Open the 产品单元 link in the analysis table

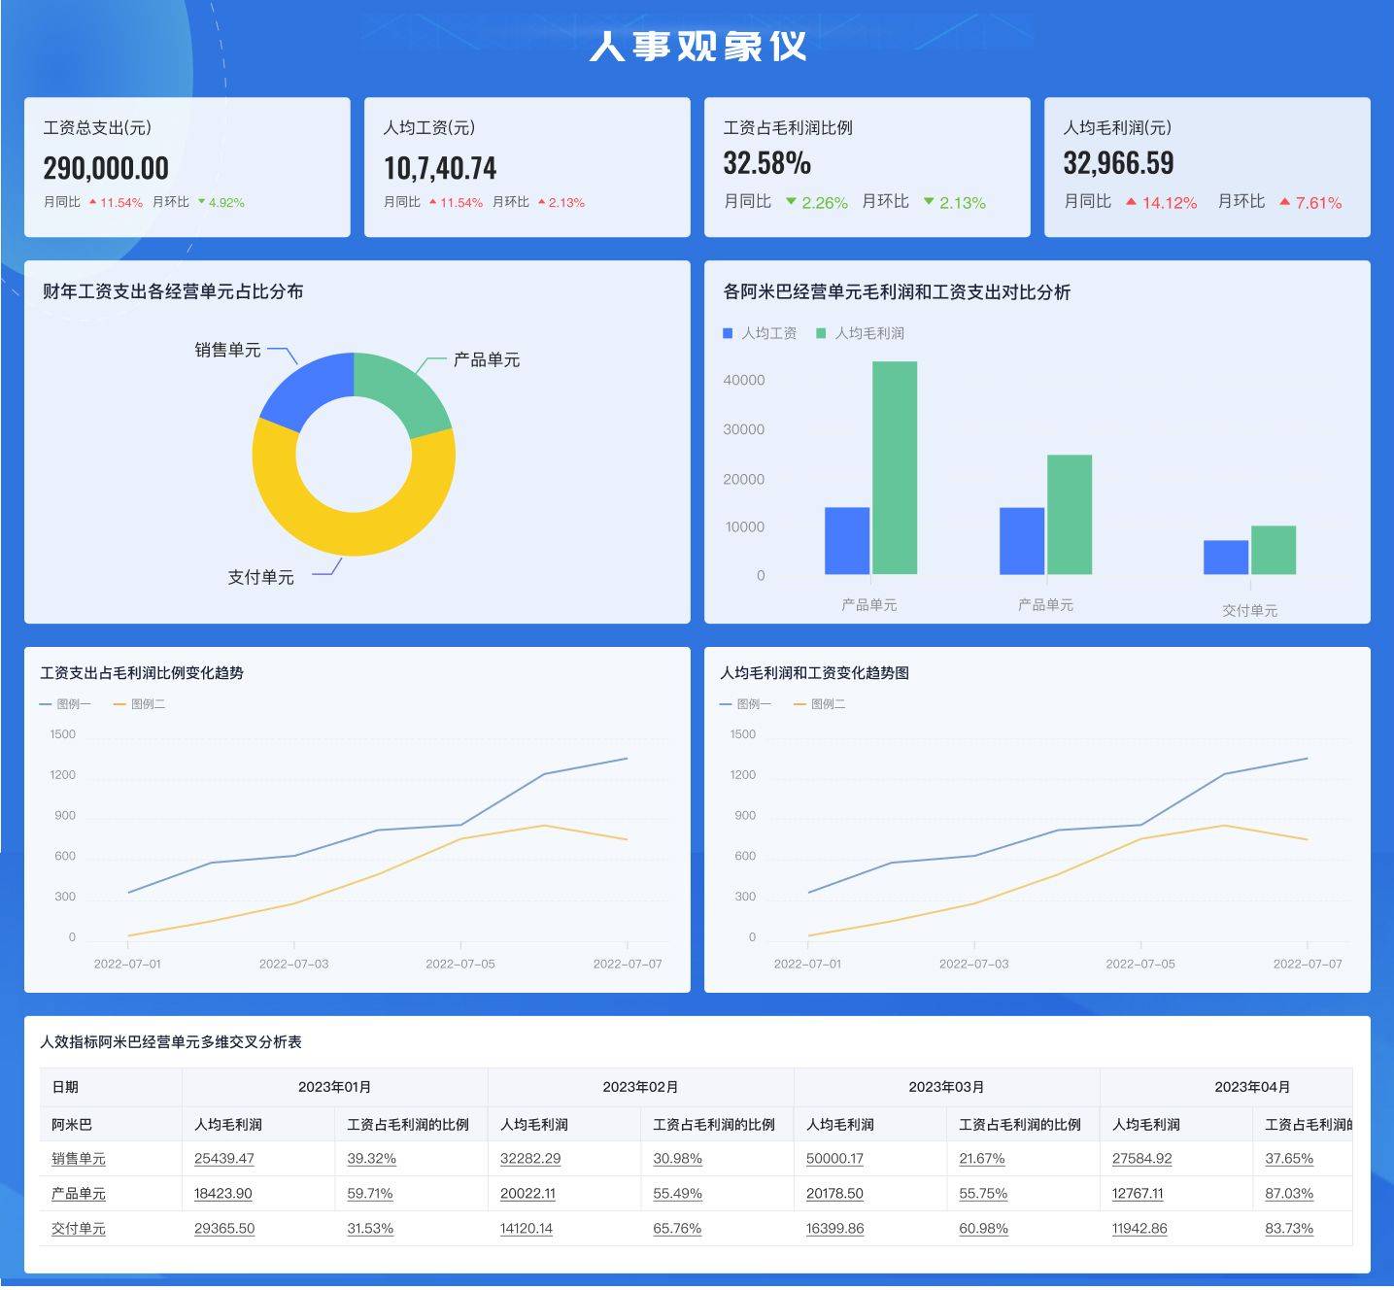[x=79, y=1194]
